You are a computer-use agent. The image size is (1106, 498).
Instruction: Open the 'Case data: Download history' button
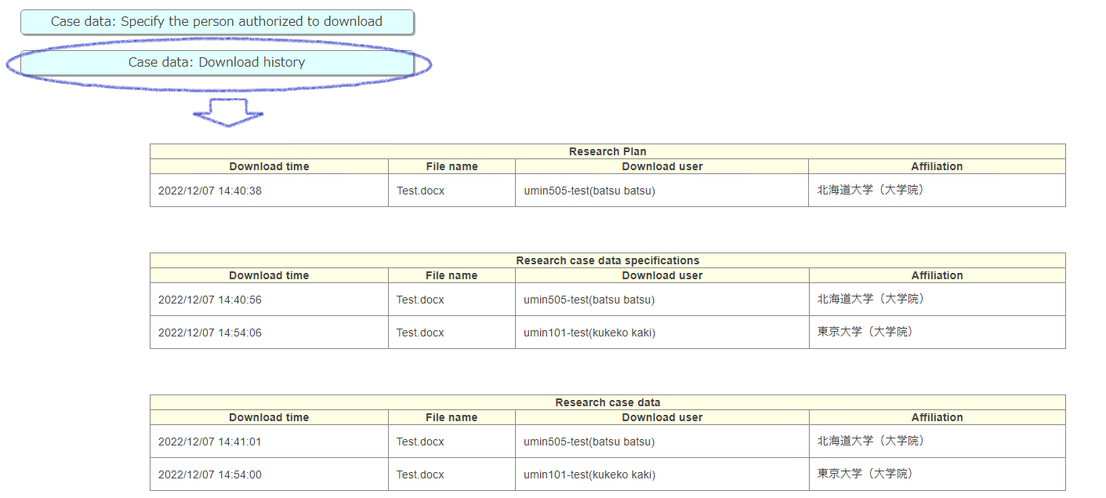click(216, 63)
